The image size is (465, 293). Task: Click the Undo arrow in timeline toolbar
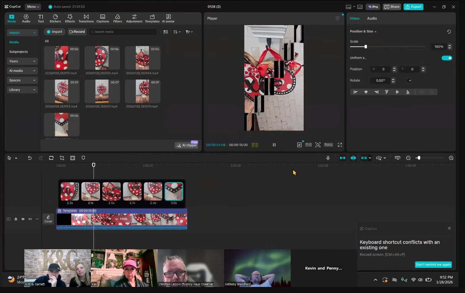(30, 158)
